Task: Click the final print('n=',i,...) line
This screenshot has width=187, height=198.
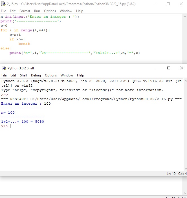Action: (75, 53)
